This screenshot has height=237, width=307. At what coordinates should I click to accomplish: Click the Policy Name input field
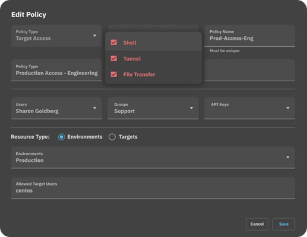pyautogui.click(x=249, y=36)
